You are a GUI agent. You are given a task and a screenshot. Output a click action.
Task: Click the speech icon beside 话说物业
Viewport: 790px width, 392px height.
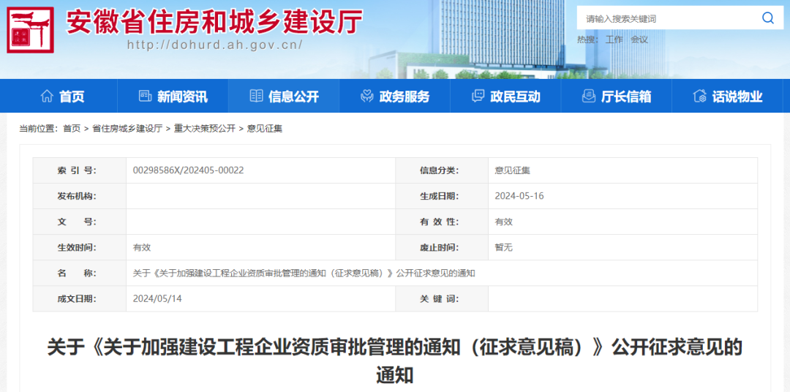(700, 96)
